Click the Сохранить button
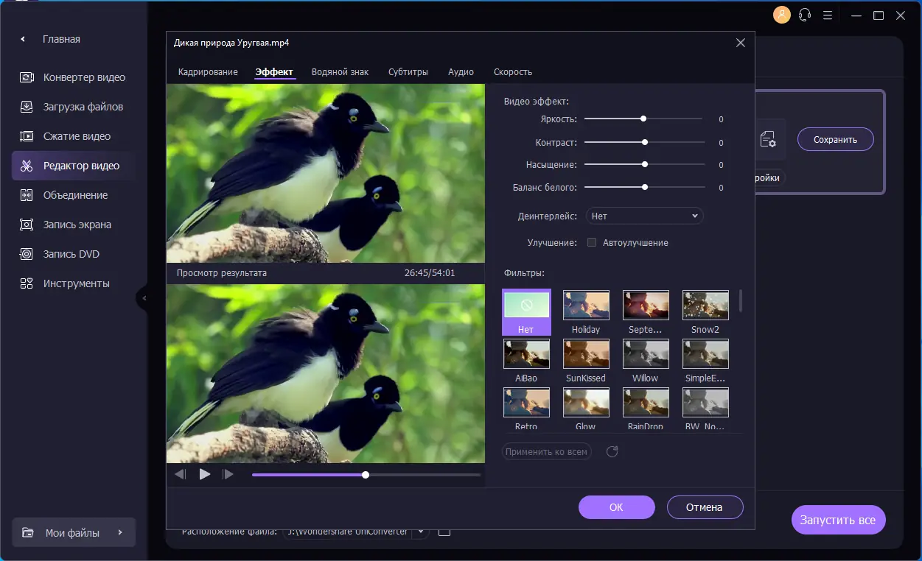 pyautogui.click(x=836, y=139)
